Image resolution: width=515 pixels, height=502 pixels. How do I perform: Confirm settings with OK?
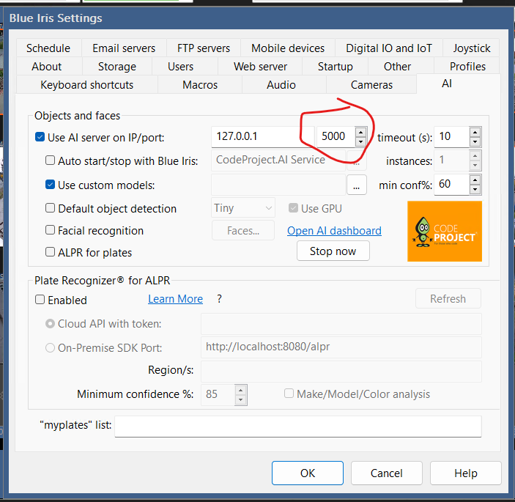pyautogui.click(x=308, y=473)
